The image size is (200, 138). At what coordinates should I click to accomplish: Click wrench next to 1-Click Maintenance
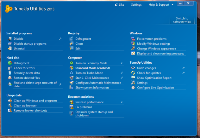122,78
